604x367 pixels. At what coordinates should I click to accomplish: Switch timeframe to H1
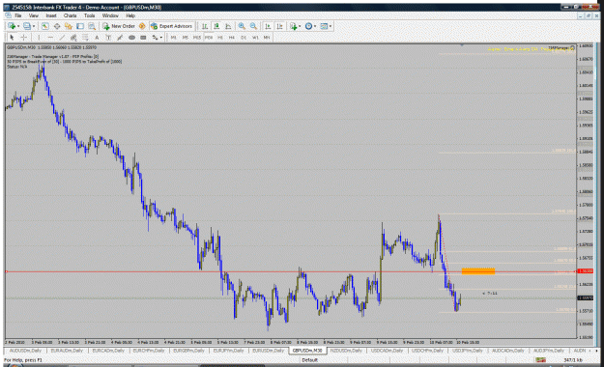[220, 38]
